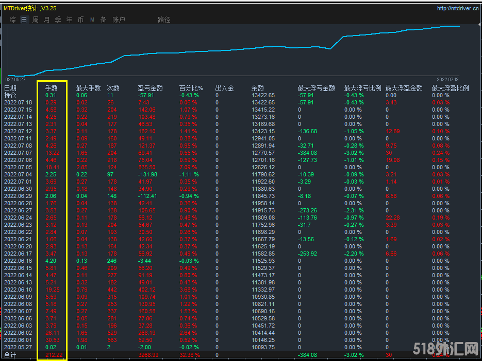Select the 年 yearly statistics tab

[70, 20]
